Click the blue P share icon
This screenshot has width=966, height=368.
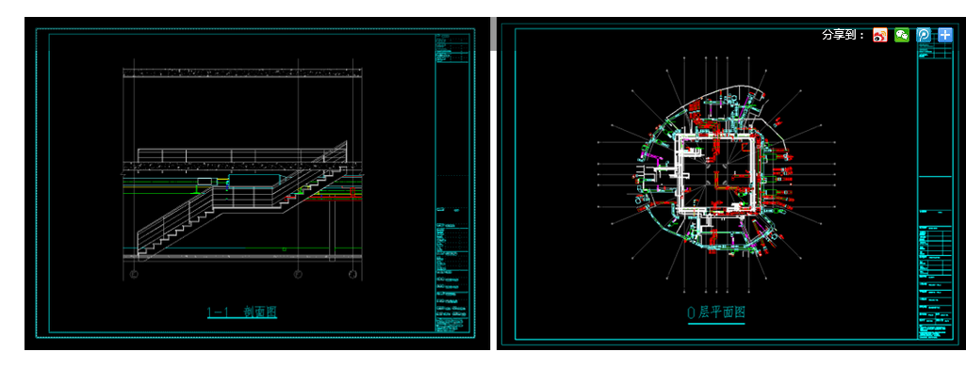tap(924, 35)
